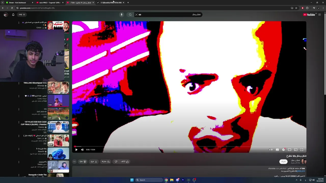Open the share button under the video
Image resolution: width=326 pixels, height=183 pixels.
coord(106,162)
